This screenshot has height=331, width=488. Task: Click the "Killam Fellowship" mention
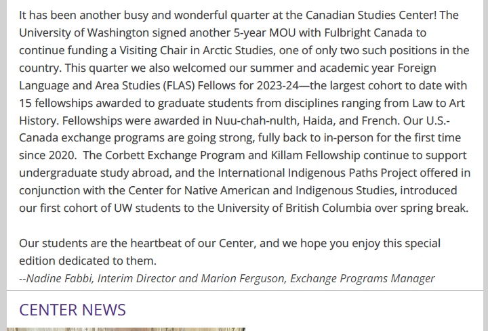[316, 156]
